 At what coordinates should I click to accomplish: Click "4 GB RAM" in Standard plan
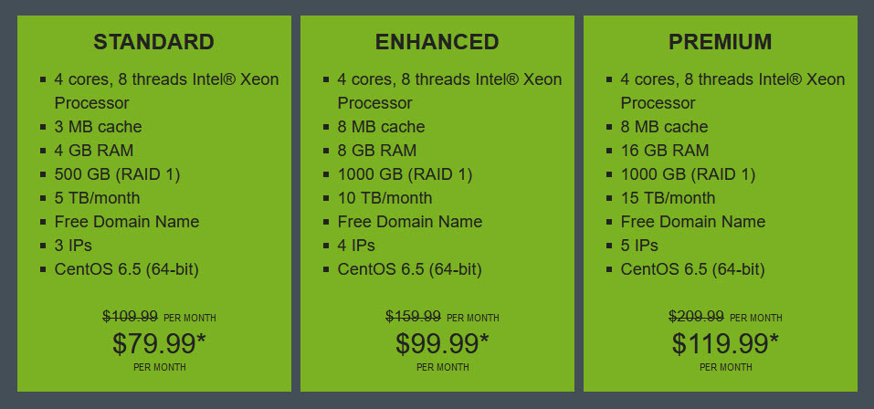tap(94, 151)
